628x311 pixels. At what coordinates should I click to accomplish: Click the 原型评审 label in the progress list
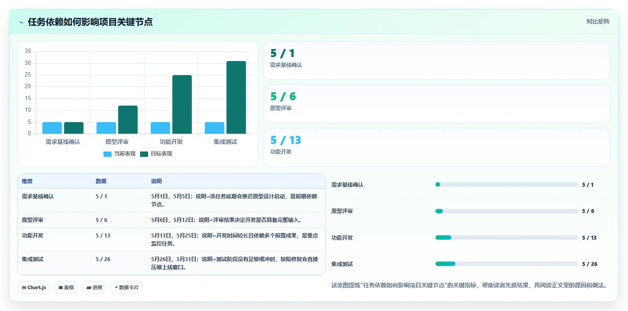342,211
